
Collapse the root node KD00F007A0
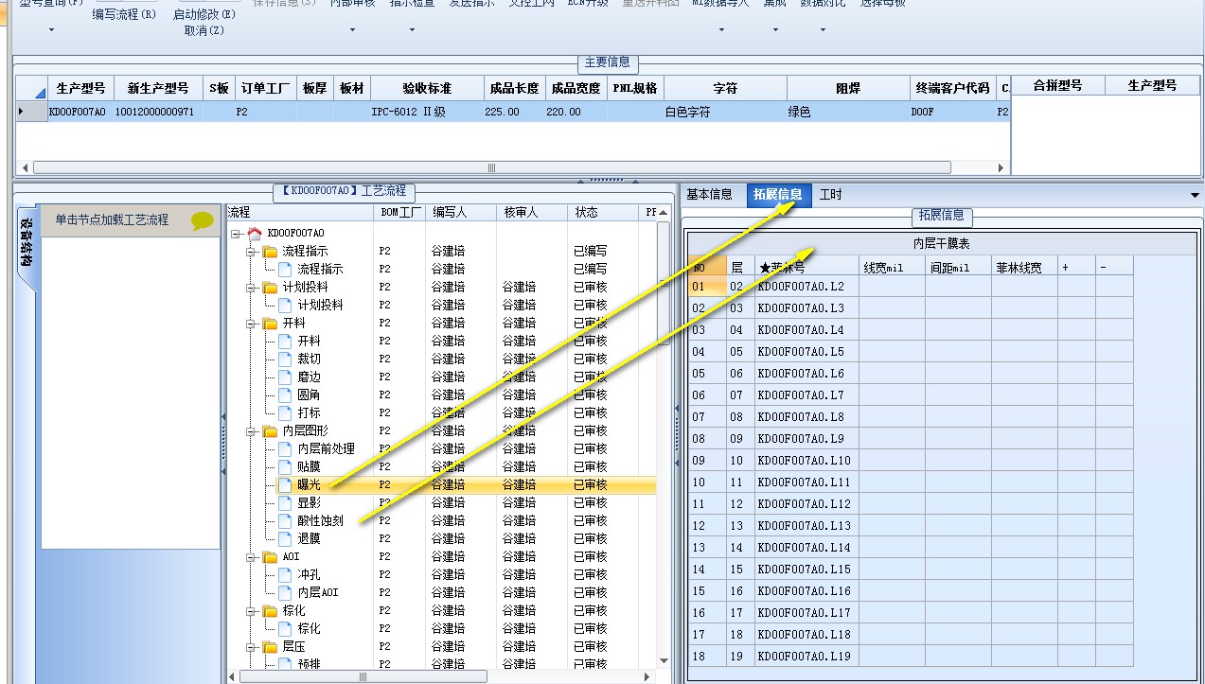click(236, 233)
